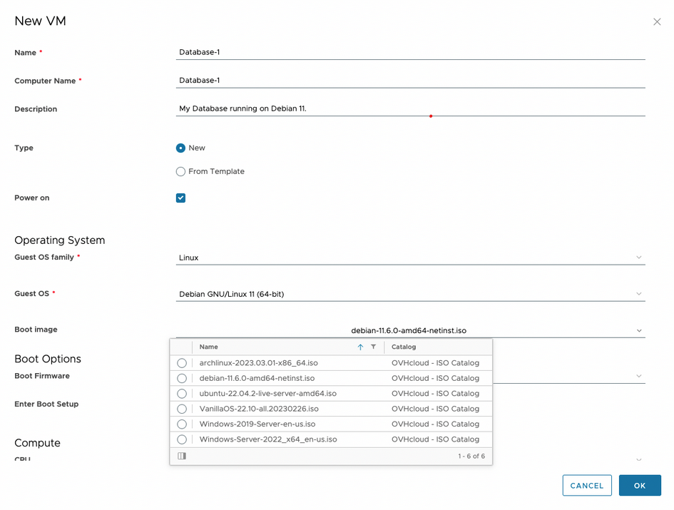The image size is (674, 510).
Task: Click the Name column header
Action: 208,347
